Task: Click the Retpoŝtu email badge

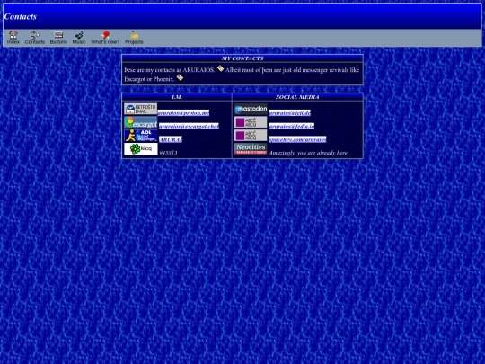Action: (141, 110)
